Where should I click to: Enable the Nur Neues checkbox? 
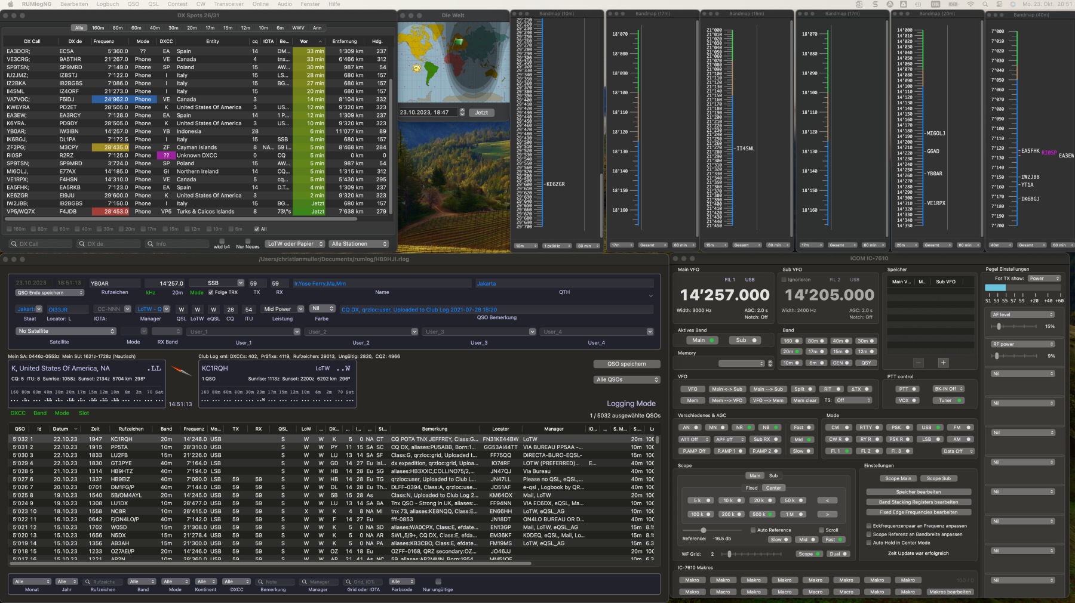(248, 242)
